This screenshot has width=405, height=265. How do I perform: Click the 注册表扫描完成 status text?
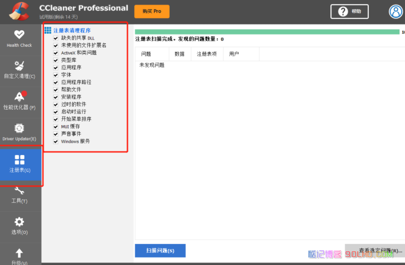tap(180, 39)
